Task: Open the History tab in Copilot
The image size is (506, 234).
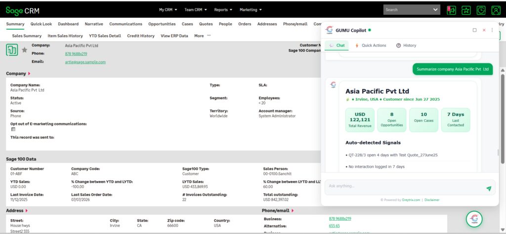Action: (406, 46)
